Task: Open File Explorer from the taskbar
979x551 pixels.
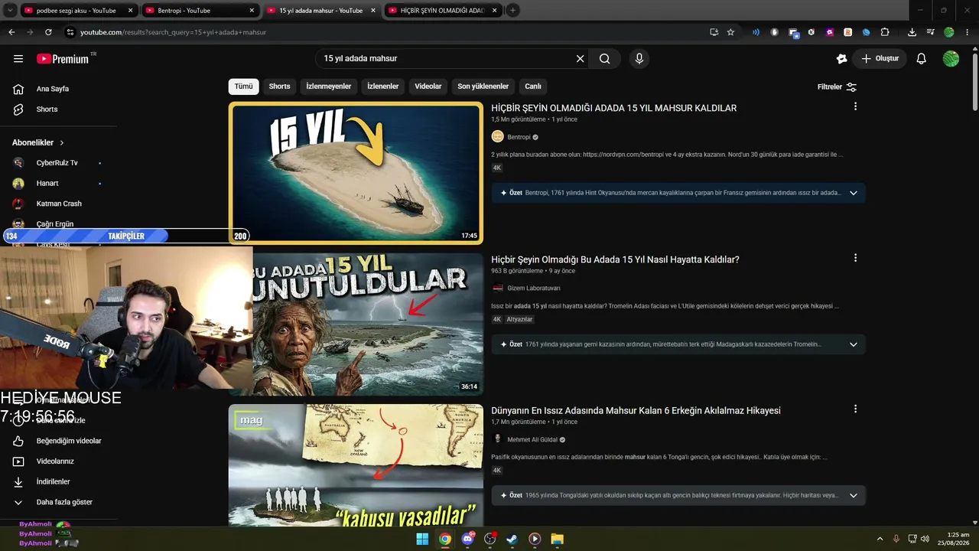Action: coord(557,539)
